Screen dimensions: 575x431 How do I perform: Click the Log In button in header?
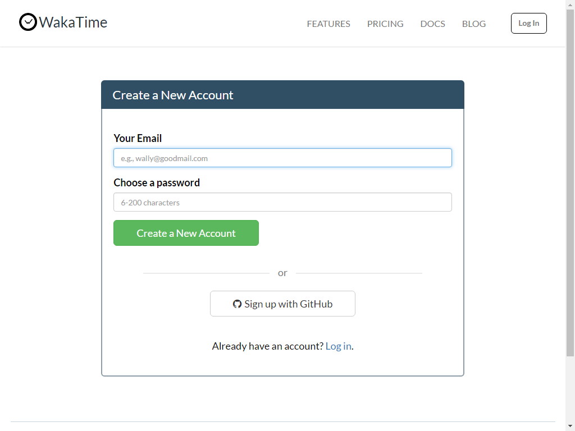529,23
